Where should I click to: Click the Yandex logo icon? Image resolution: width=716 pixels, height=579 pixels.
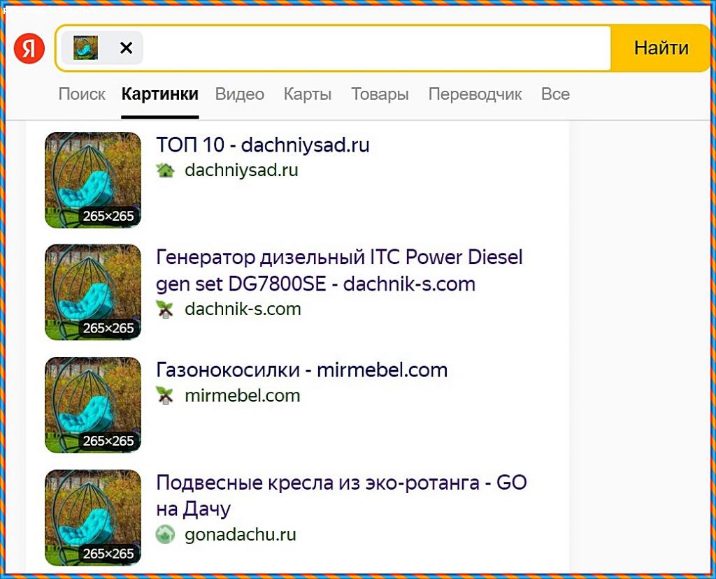tap(29, 48)
